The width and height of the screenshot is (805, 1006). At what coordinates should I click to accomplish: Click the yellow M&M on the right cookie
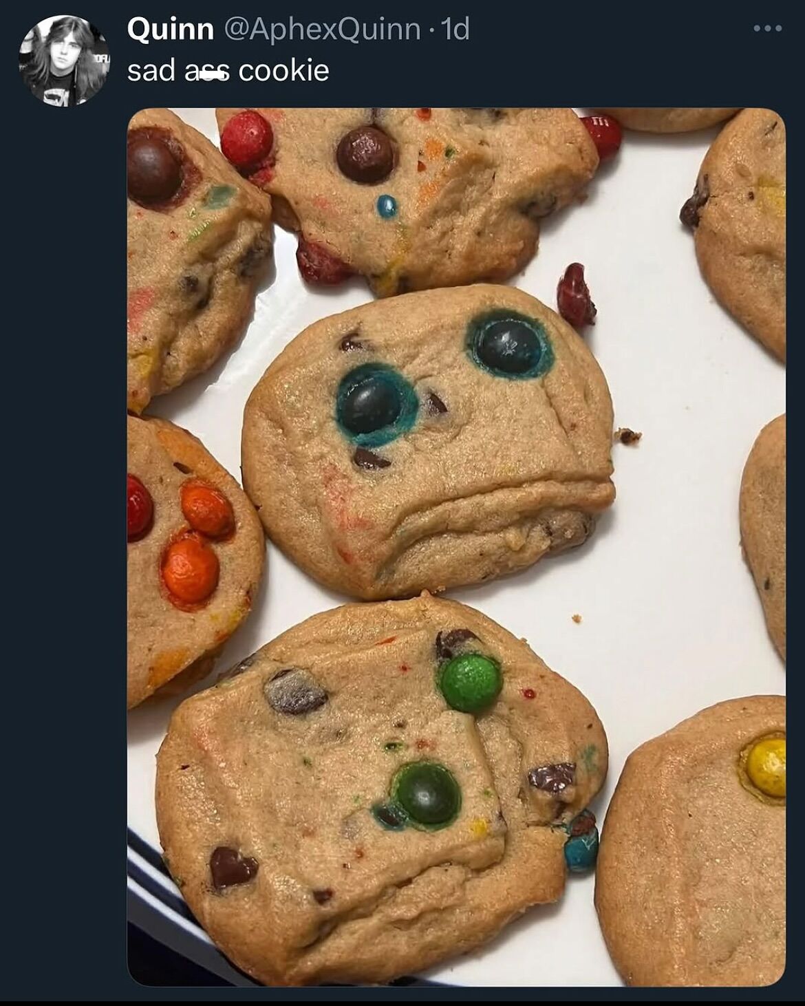(x=765, y=767)
